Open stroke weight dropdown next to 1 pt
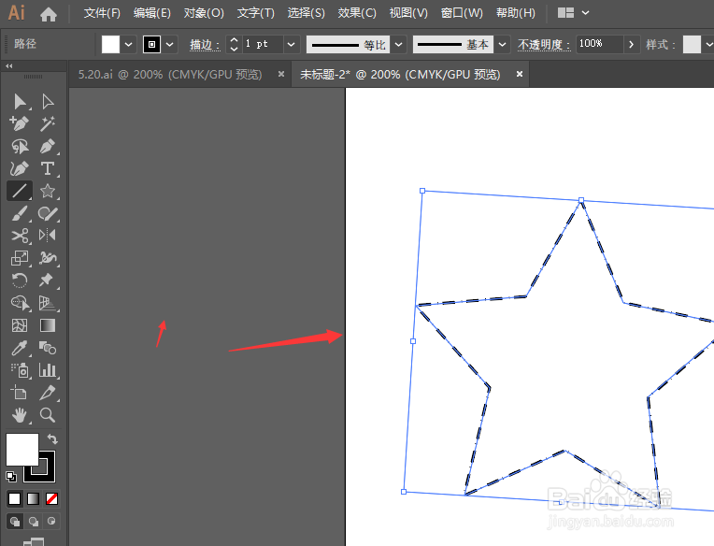This screenshot has height=546, width=714. pos(292,44)
